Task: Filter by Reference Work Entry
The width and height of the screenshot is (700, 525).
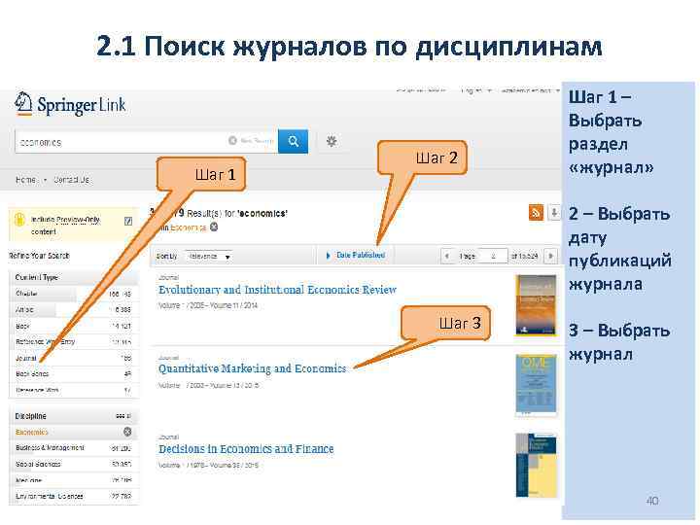Action: click(x=73, y=342)
